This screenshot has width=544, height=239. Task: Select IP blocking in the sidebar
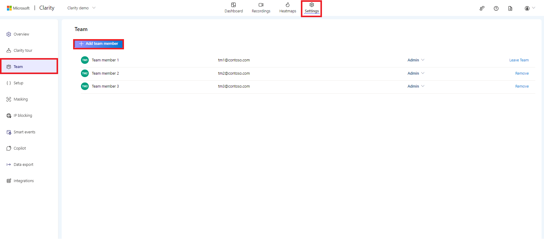[x=23, y=116]
